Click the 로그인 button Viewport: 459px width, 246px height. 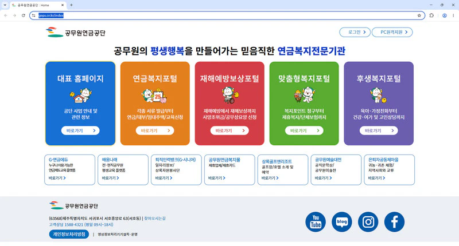click(x=355, y=32)
